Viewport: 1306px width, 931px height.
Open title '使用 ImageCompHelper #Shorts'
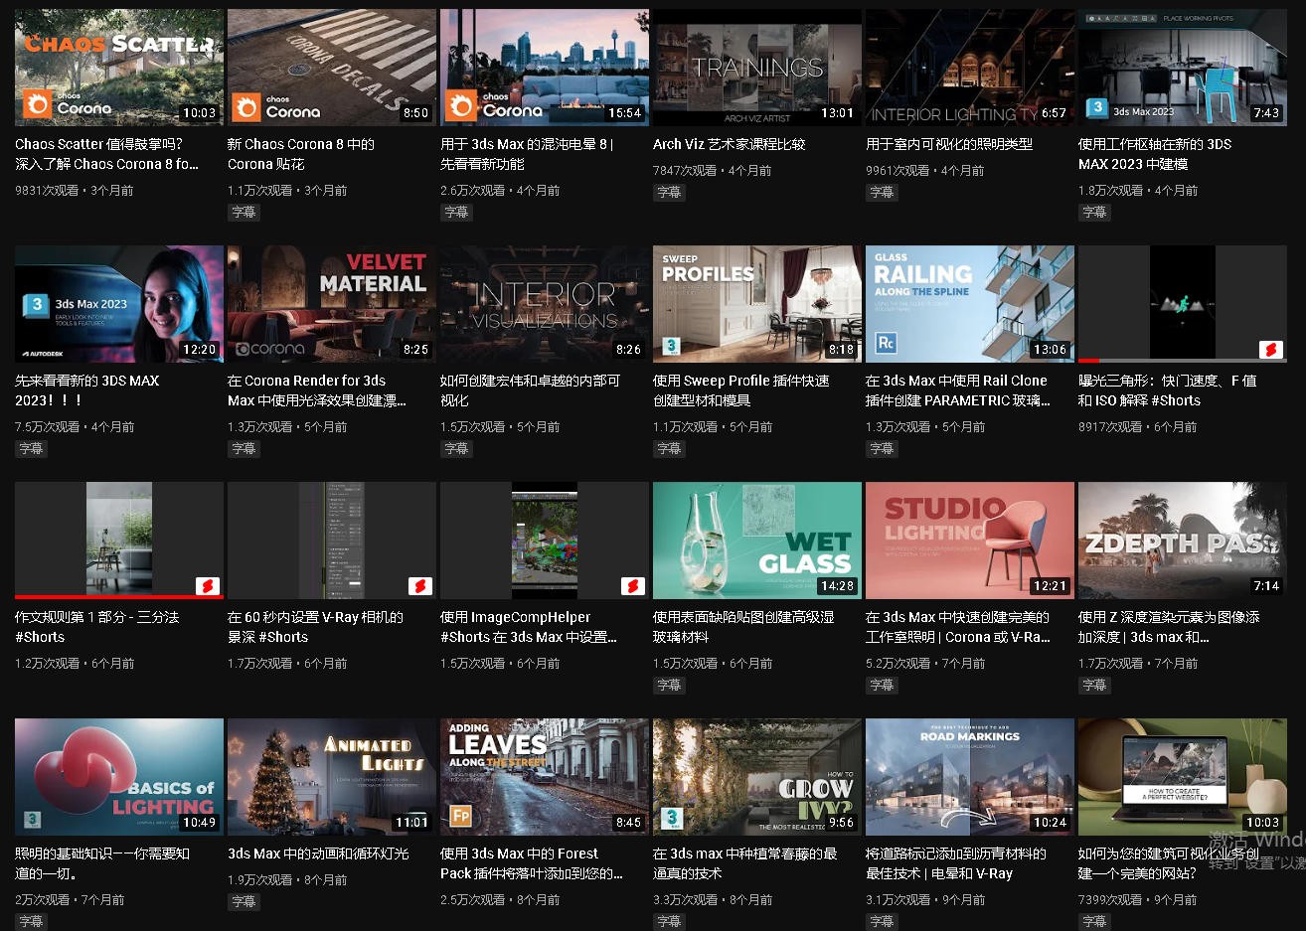pyautogui.click(x=529, y=627)
